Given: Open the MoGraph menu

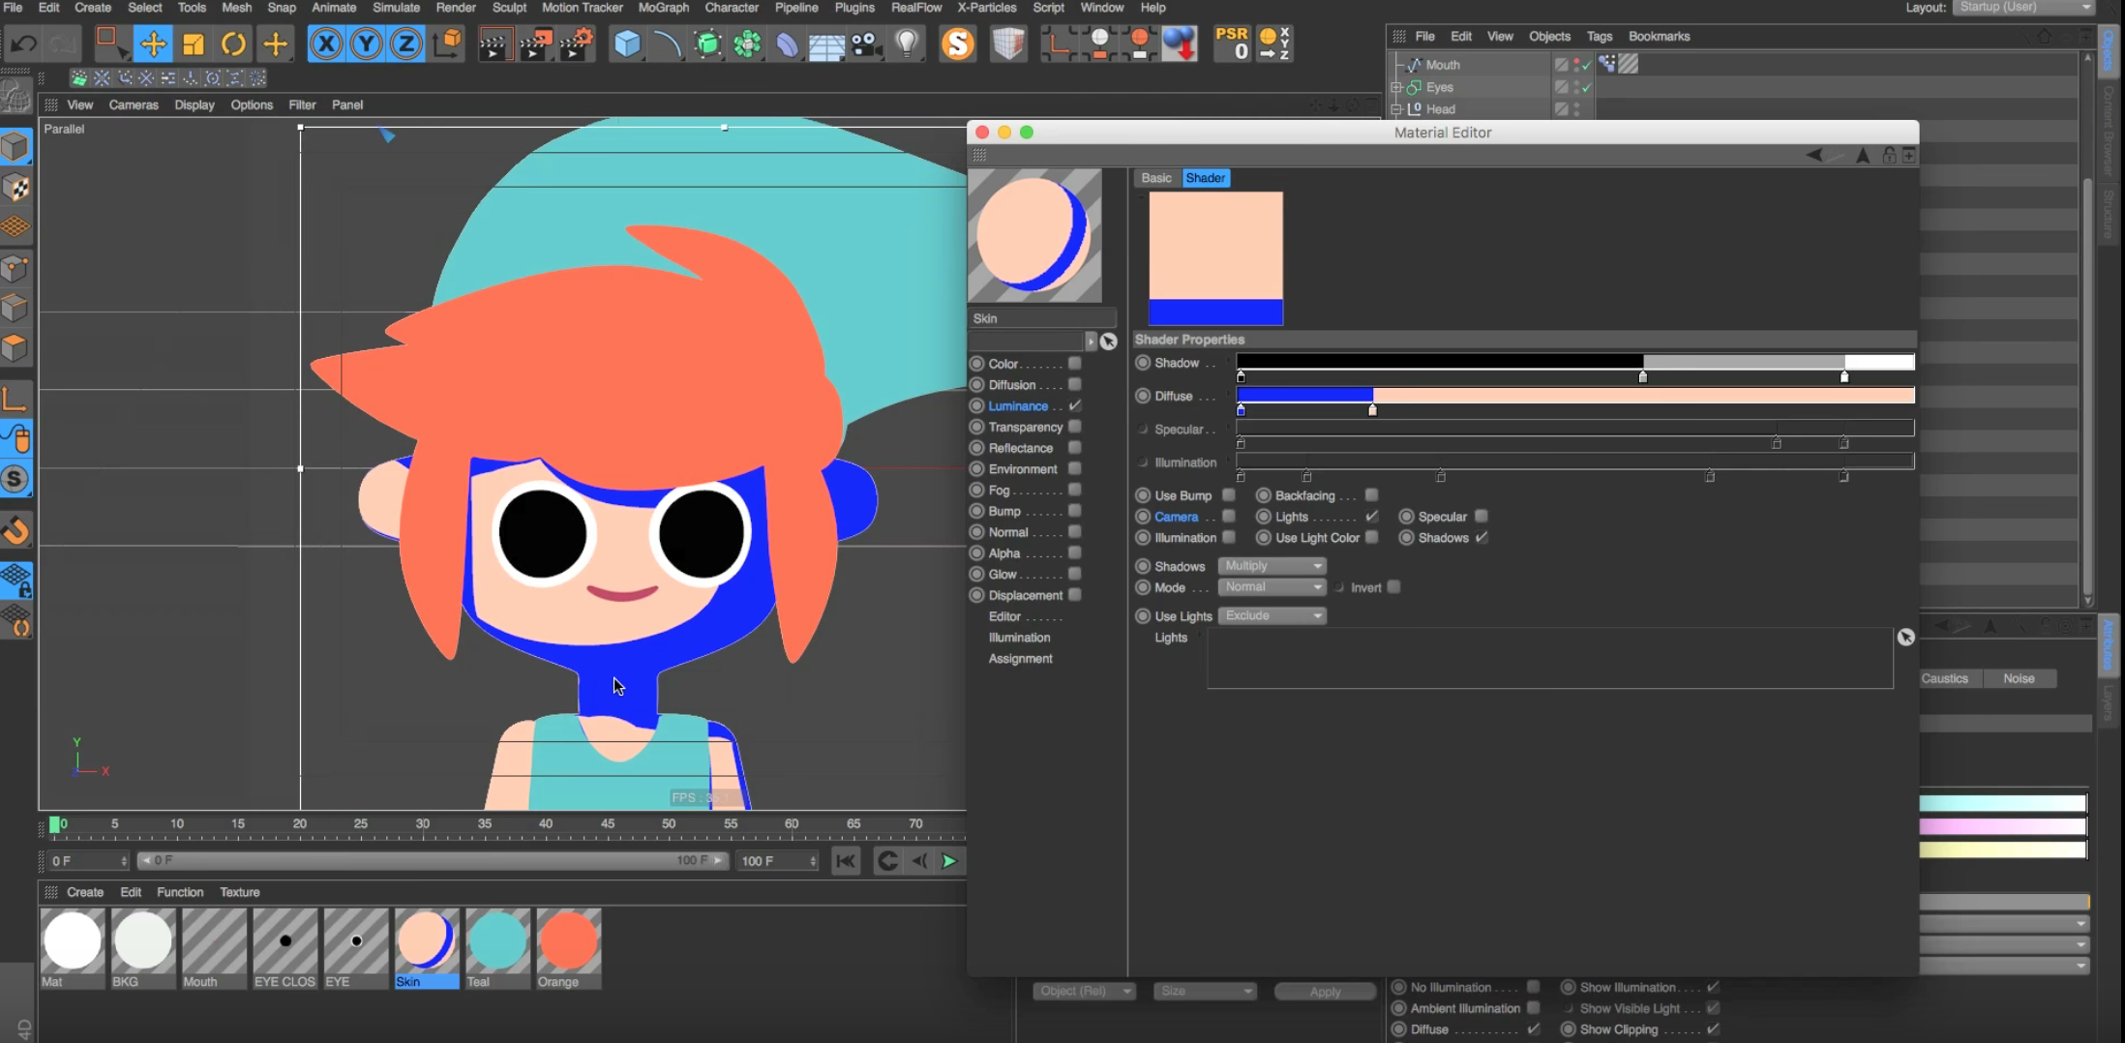Looking at the screenshot, I should [663, 8].
